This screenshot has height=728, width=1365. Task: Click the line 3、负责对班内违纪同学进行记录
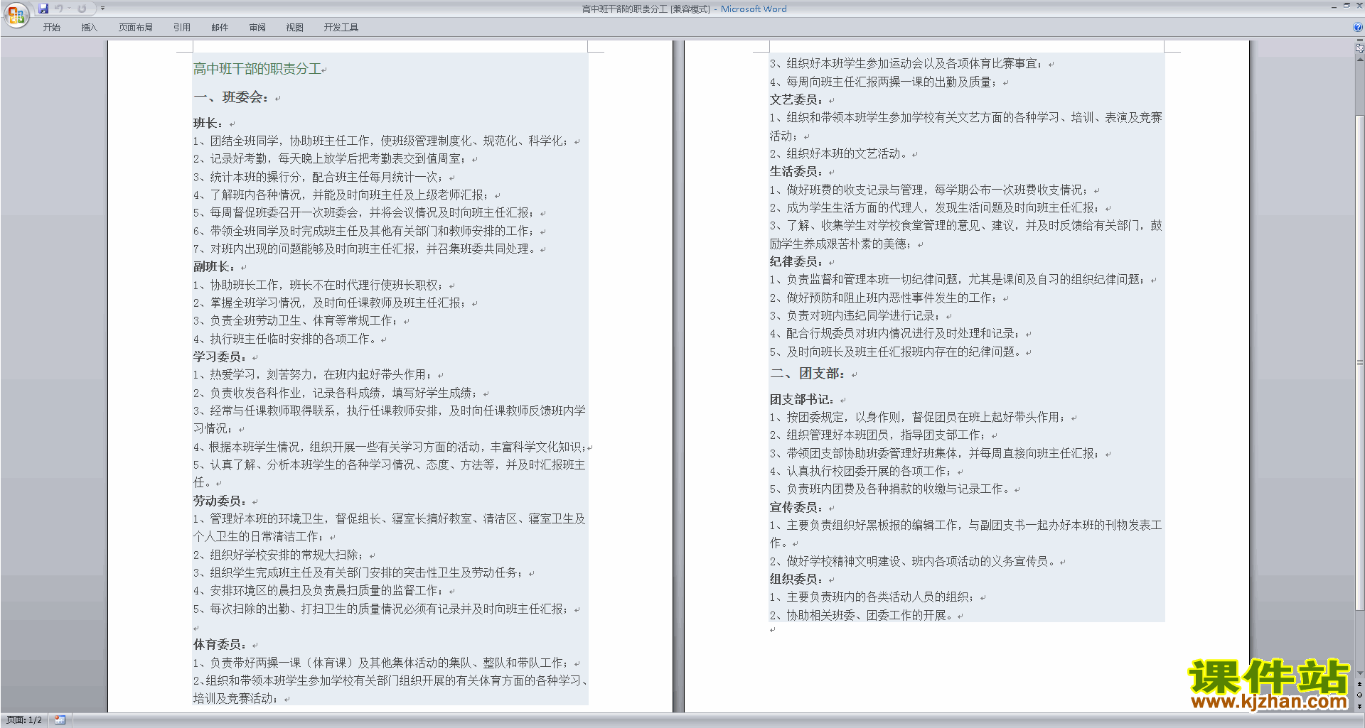click(856, 316)
